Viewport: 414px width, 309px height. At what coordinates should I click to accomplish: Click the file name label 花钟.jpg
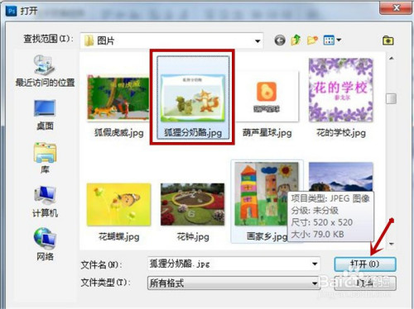coord(193,236)
